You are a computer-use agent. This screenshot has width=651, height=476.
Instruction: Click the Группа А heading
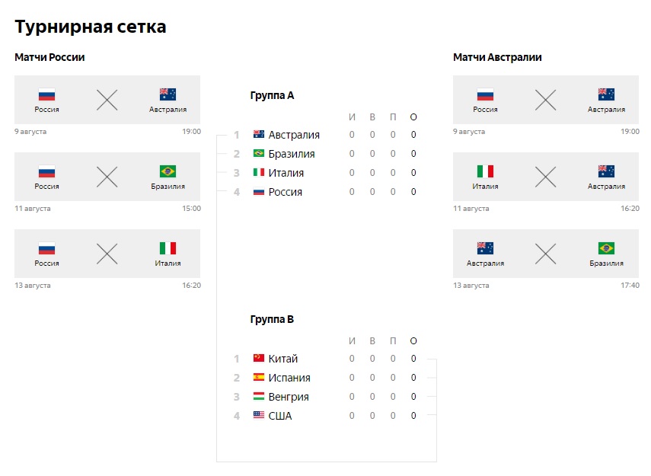[272, 96]
